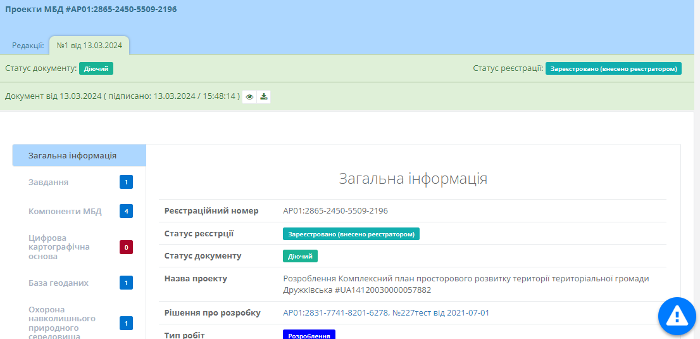Click the eye icon to view document
This screenshot has width=700, height=339.
250,97
